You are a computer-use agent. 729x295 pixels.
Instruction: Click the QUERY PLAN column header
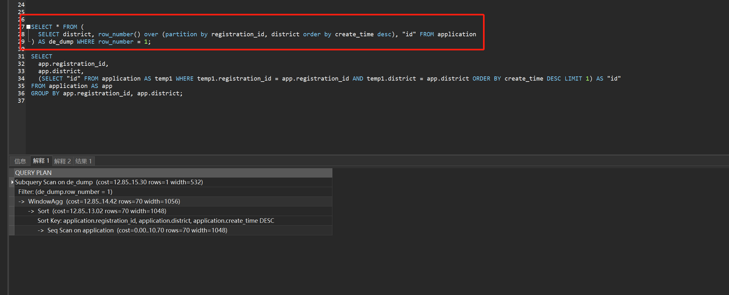pos(173,173)
